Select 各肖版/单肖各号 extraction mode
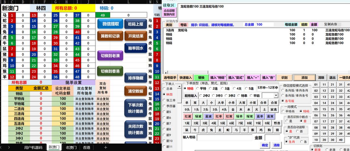The width and height of the screenshot is (350, 151). coord(294,95)
